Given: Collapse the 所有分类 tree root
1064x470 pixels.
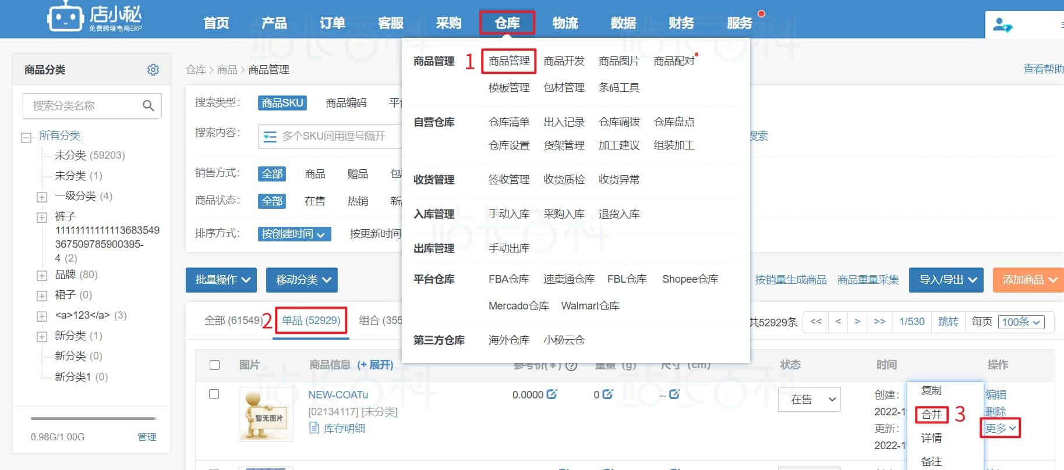Looking at the screenshot, I should tap(26, 138).
